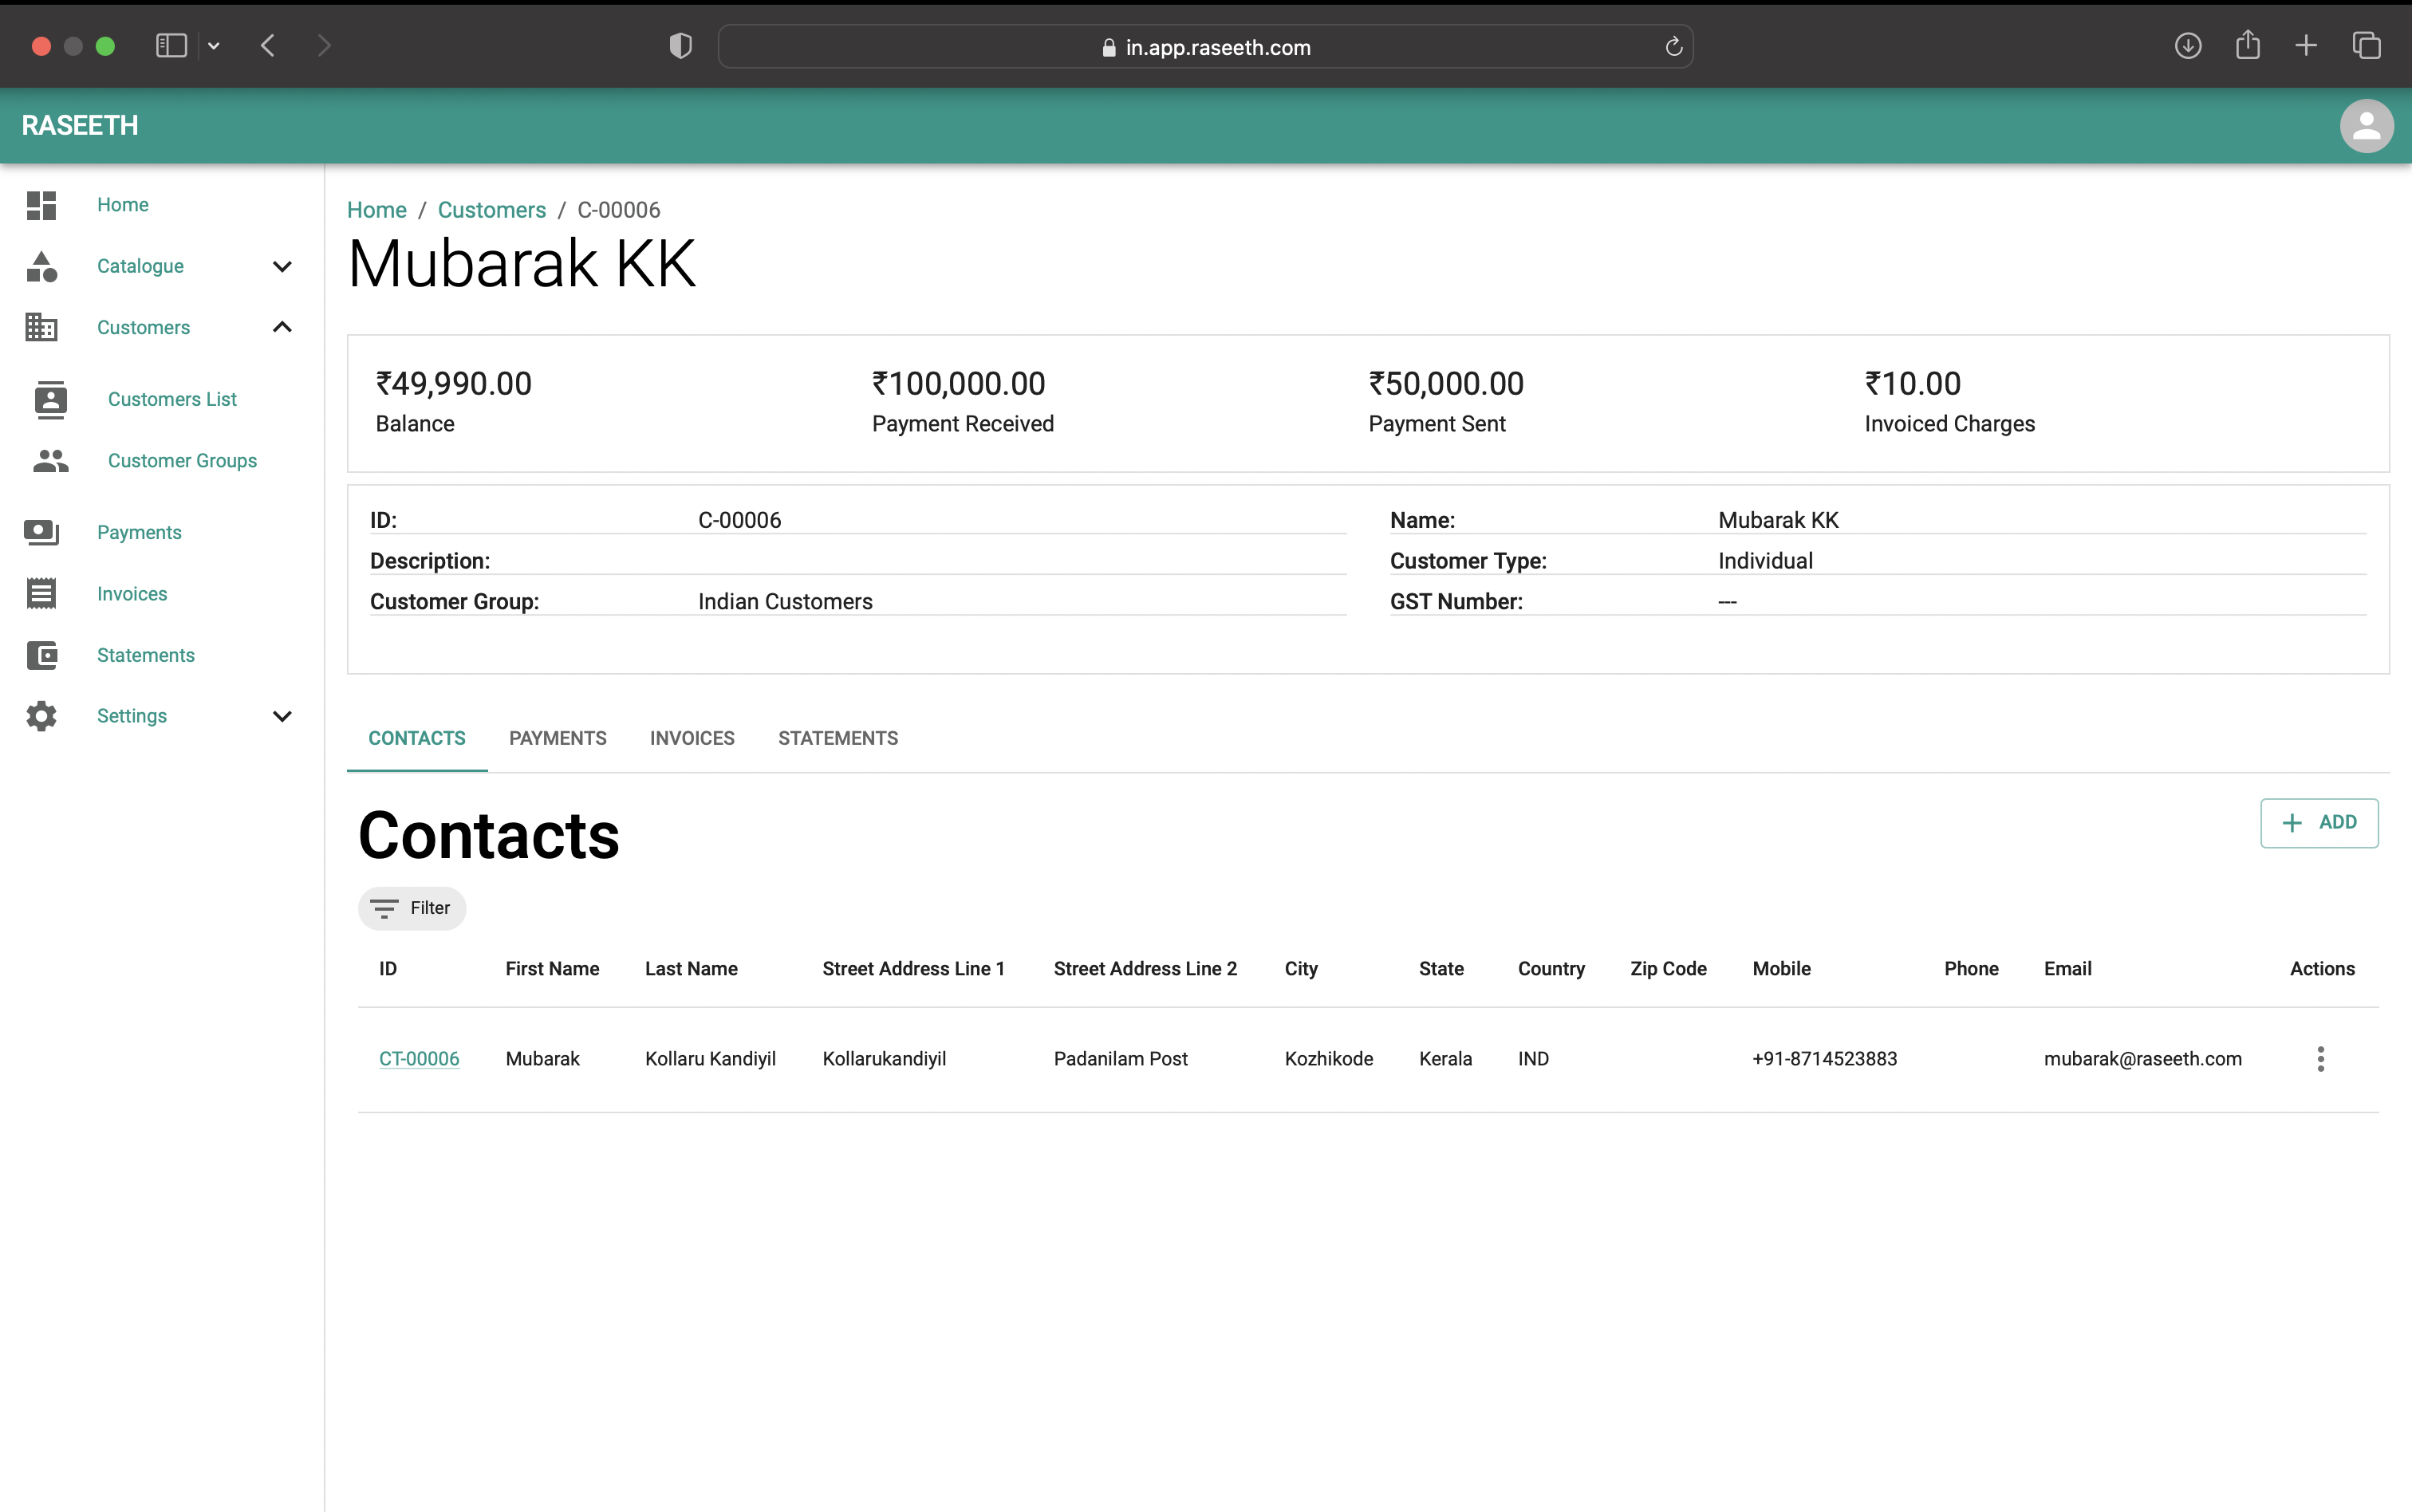The width and height of the screenshot is (2412, 1512).
Task: Click the filter lines icon
Action: (x=384, y=909)
